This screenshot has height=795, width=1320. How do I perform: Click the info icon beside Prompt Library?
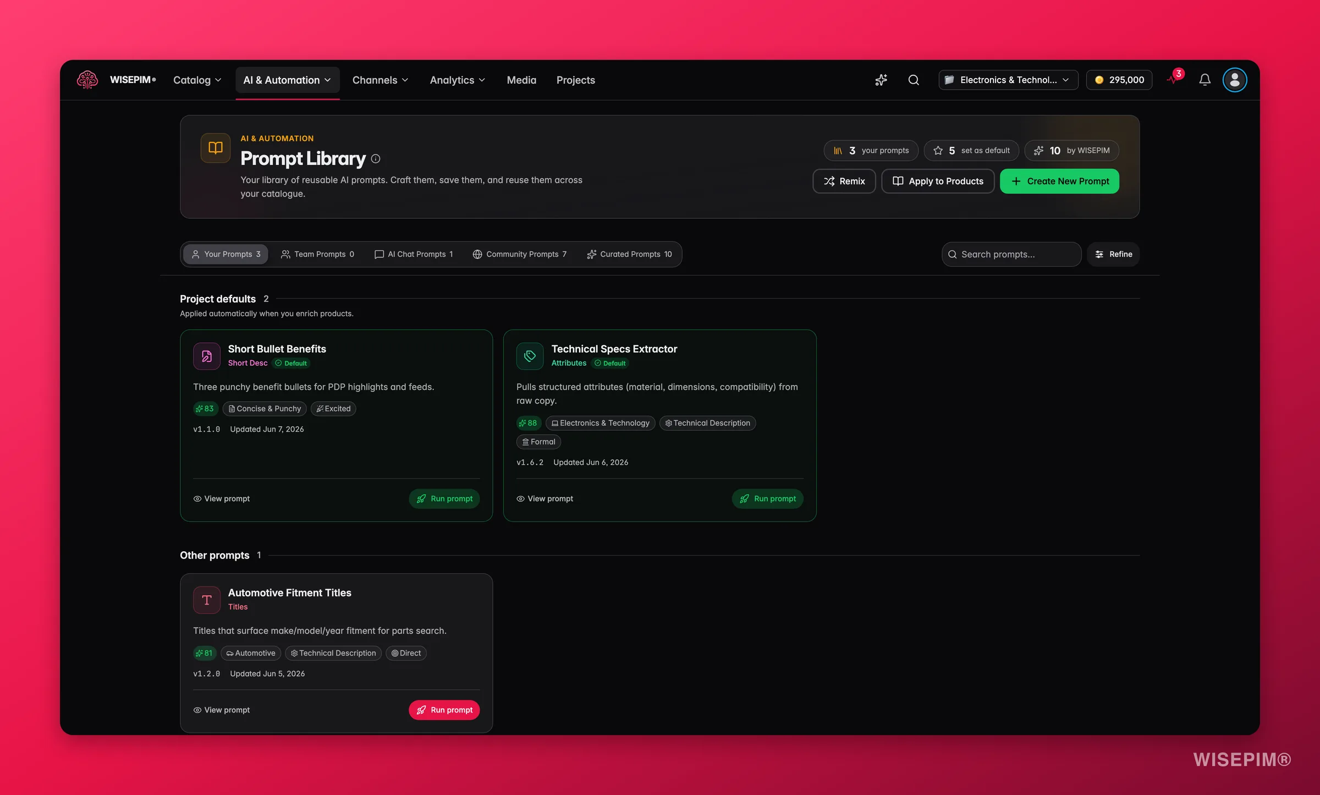[376, 158]
